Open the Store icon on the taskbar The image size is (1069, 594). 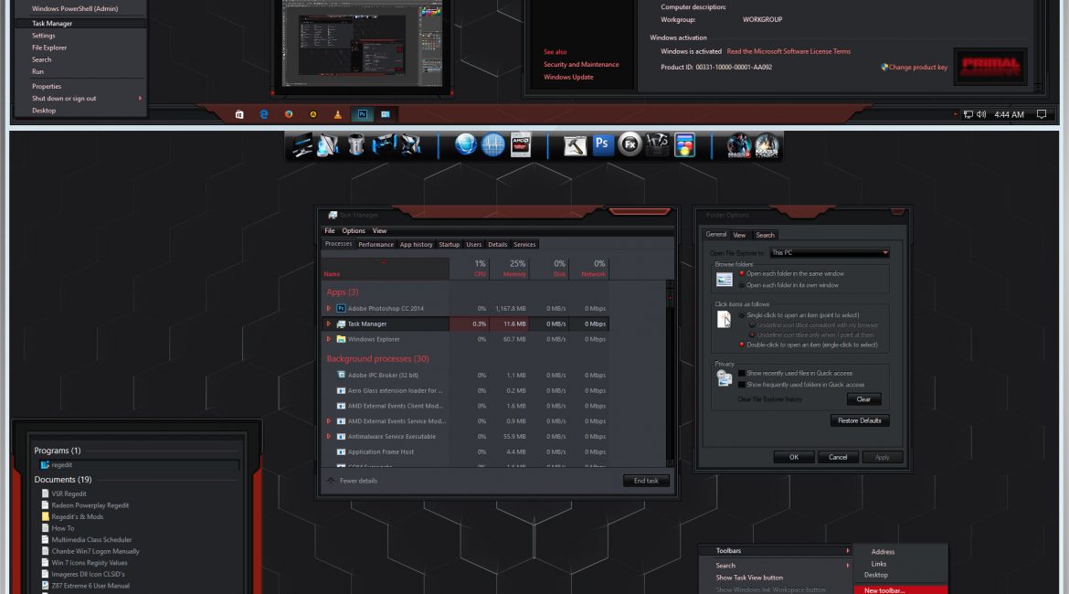click(239, 114)
